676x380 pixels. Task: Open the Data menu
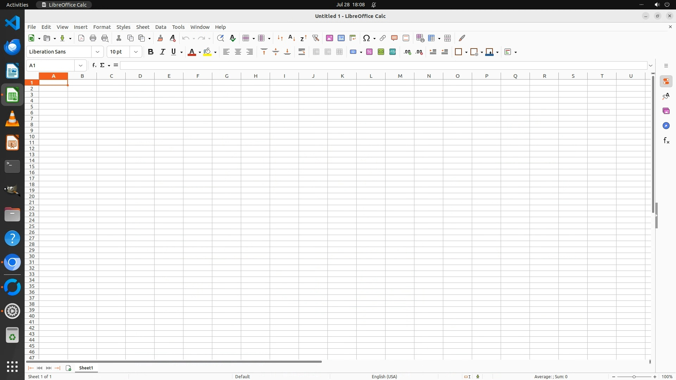click(x=161, y=27)
